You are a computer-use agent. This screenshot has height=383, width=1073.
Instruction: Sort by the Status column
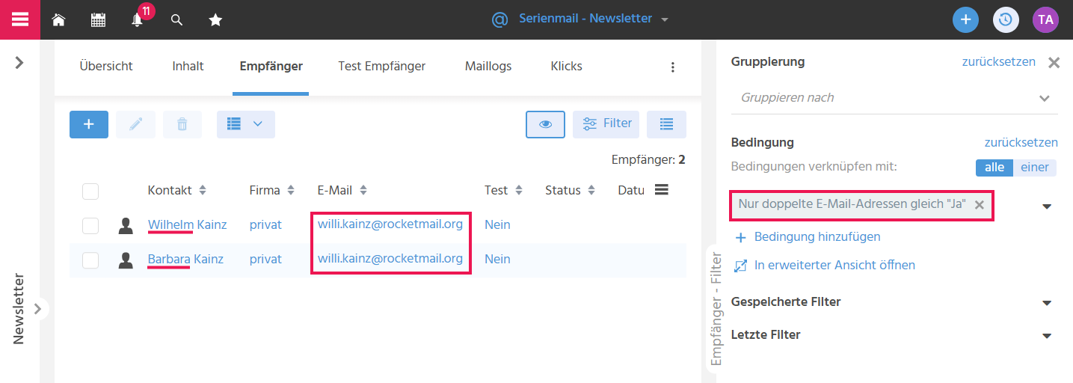click(571, 191)
